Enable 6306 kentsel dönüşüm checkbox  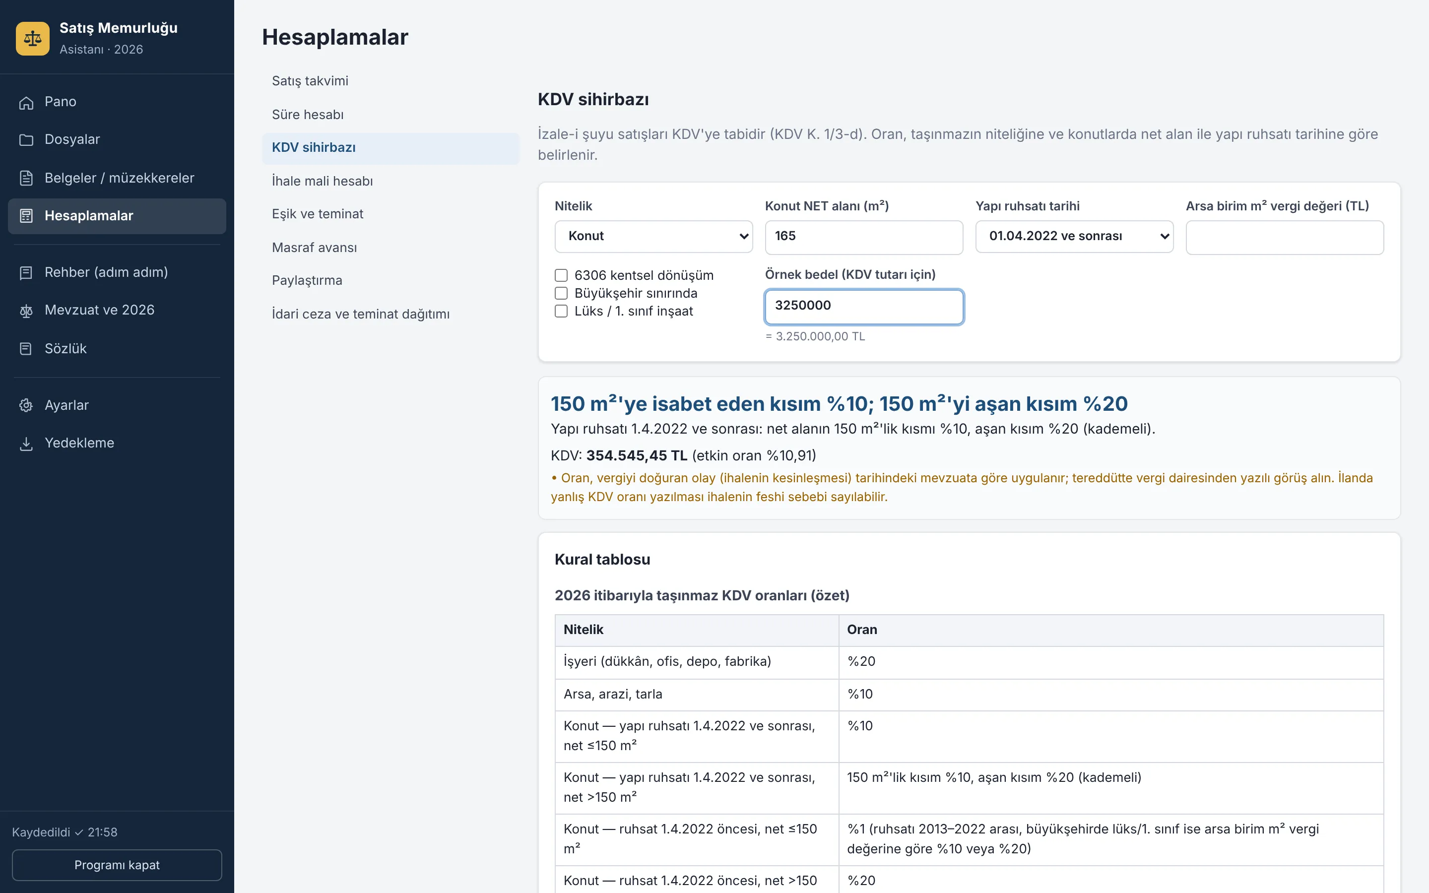pyautogui.click(x=561, y=275)
